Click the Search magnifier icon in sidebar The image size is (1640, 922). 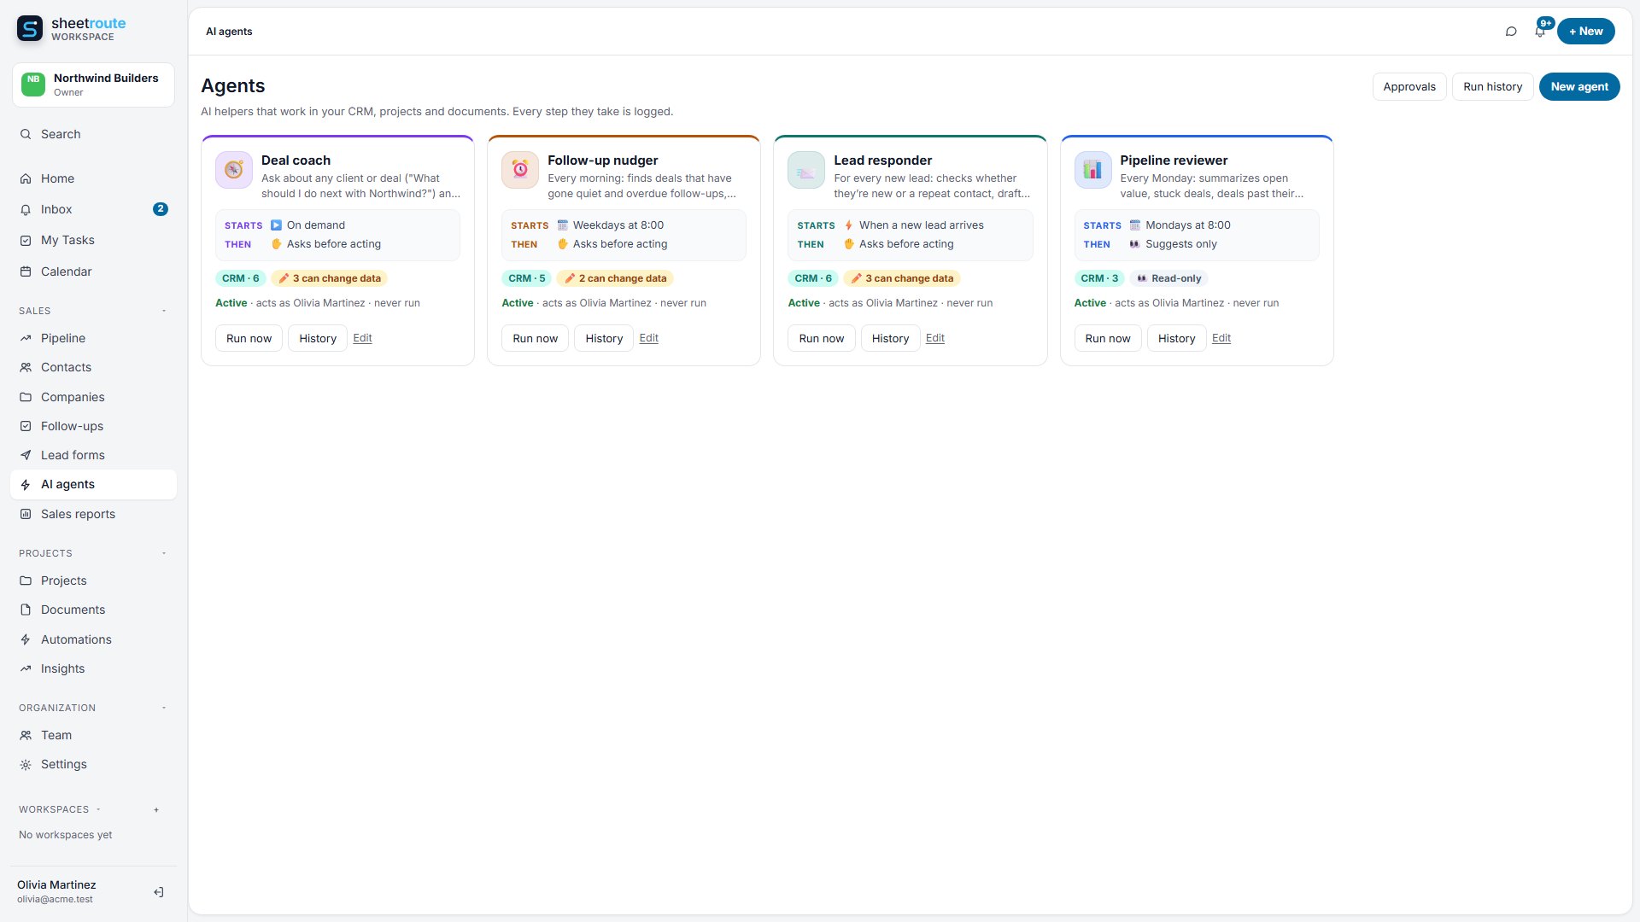[26, 134]
